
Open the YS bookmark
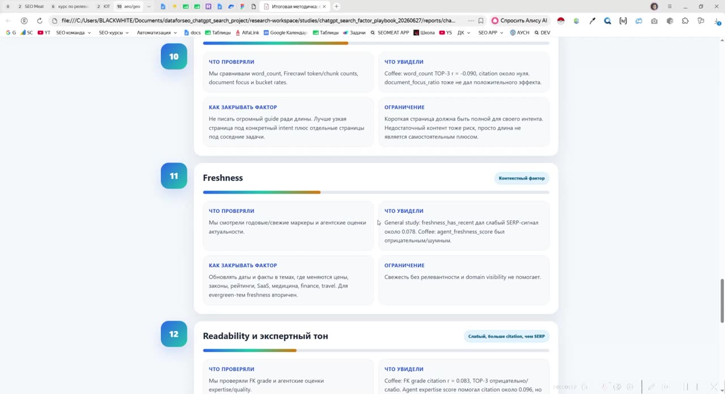446,33
